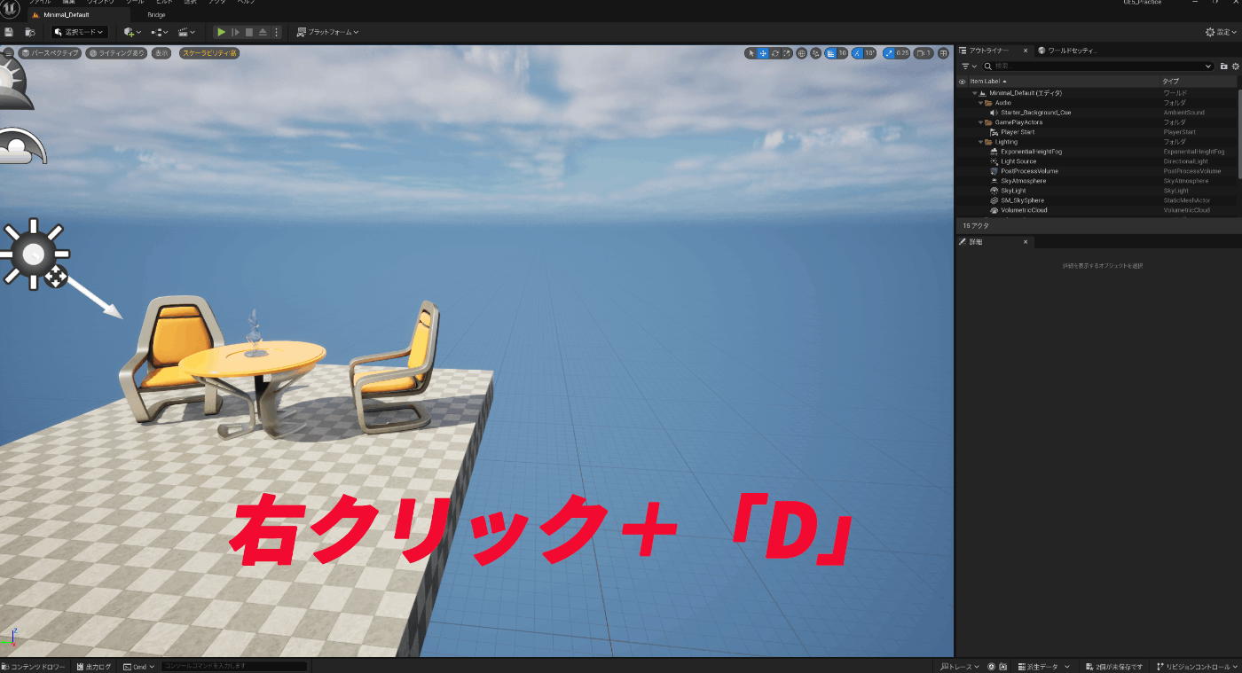Select the Rotate gizmo tool
The height and width of the screenshot is (673, 1242).
[775, 53]
